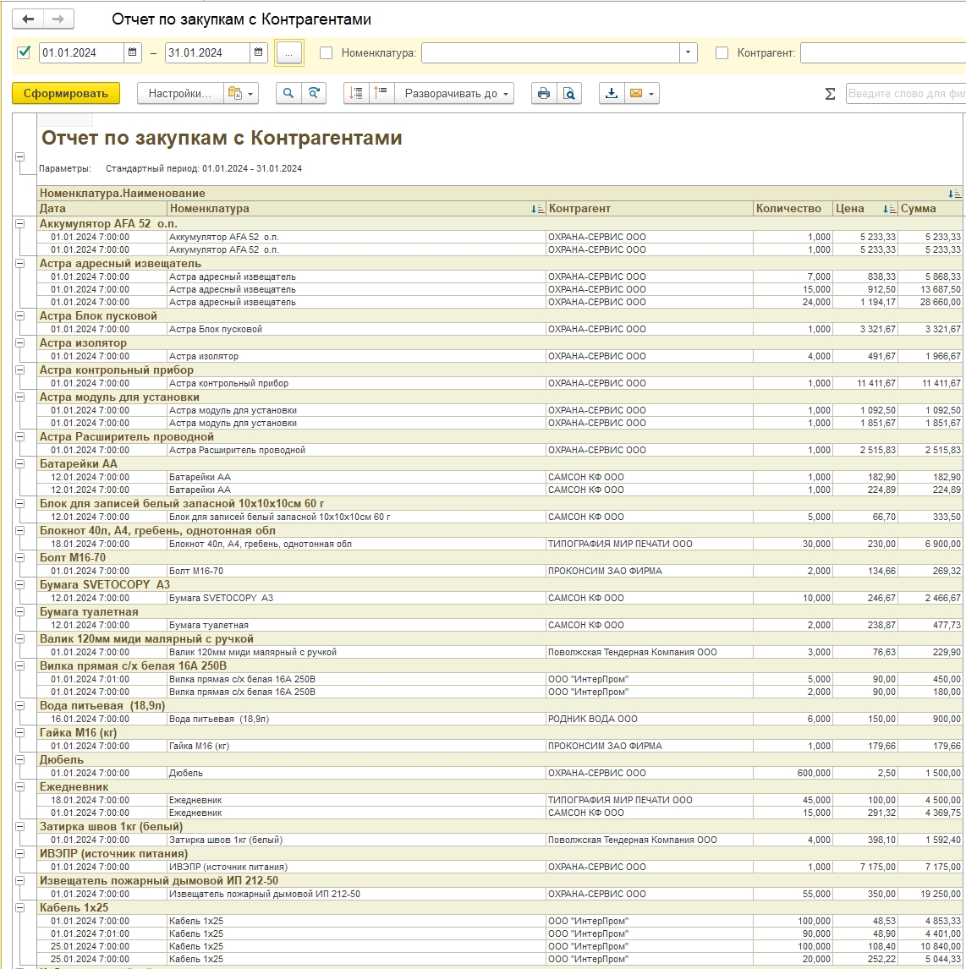Collapse the Астра изолятор group

(x=19, y=343)
